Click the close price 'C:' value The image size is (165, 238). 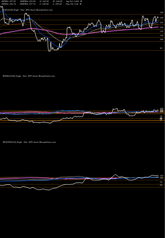44,4
